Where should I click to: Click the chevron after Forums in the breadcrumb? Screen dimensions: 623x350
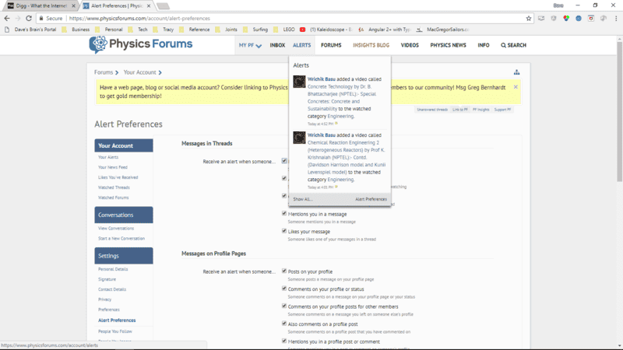tap(117, 72)
